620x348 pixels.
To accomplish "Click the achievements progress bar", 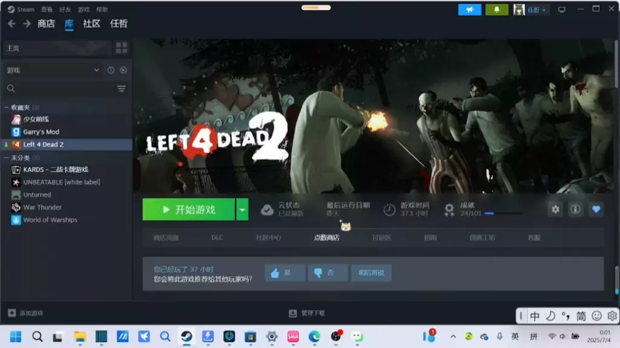I will point(503,213).
